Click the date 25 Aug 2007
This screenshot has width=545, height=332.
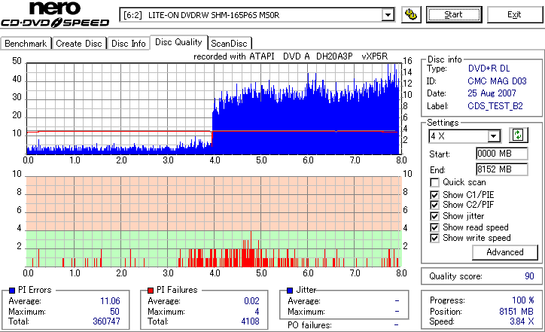[492, 93]
